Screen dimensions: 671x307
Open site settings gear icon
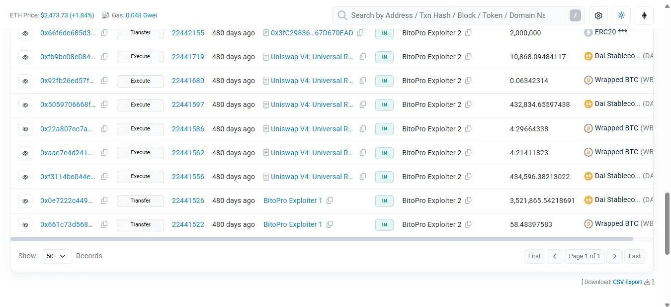pyautogui.click(x=598, y=15)
